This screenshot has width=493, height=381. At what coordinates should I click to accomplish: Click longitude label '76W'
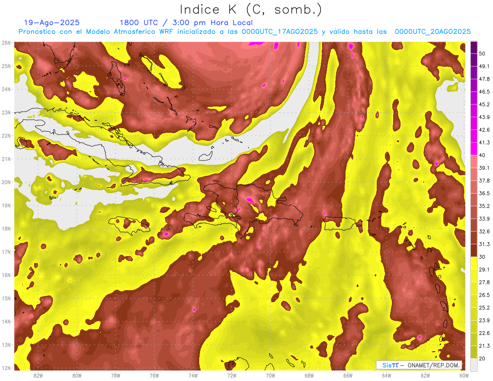pyautogui.click(x=154, y=375)
